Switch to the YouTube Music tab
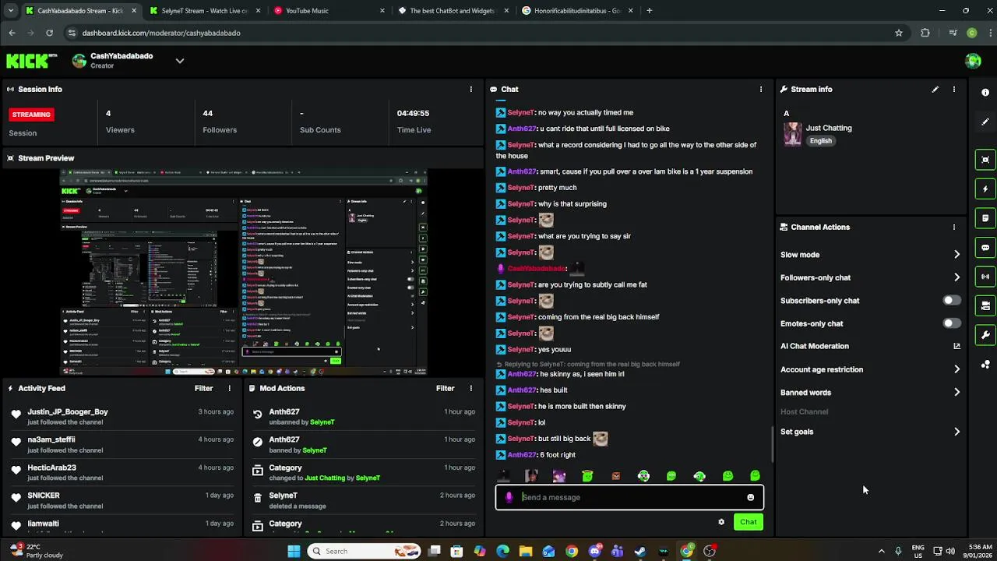The height and width of the screenshot is (561, 997). point(329,11)
